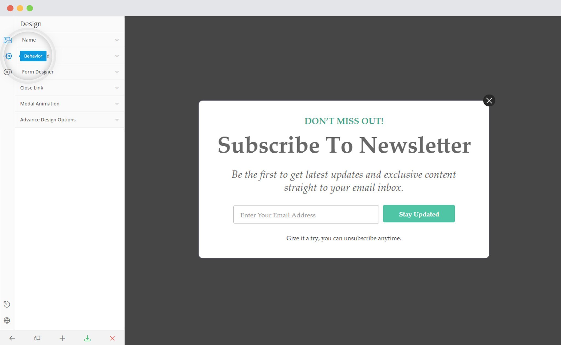Click the Stay Updated button
The height and width of the screenshot is (345, 561).
[419, 213]
